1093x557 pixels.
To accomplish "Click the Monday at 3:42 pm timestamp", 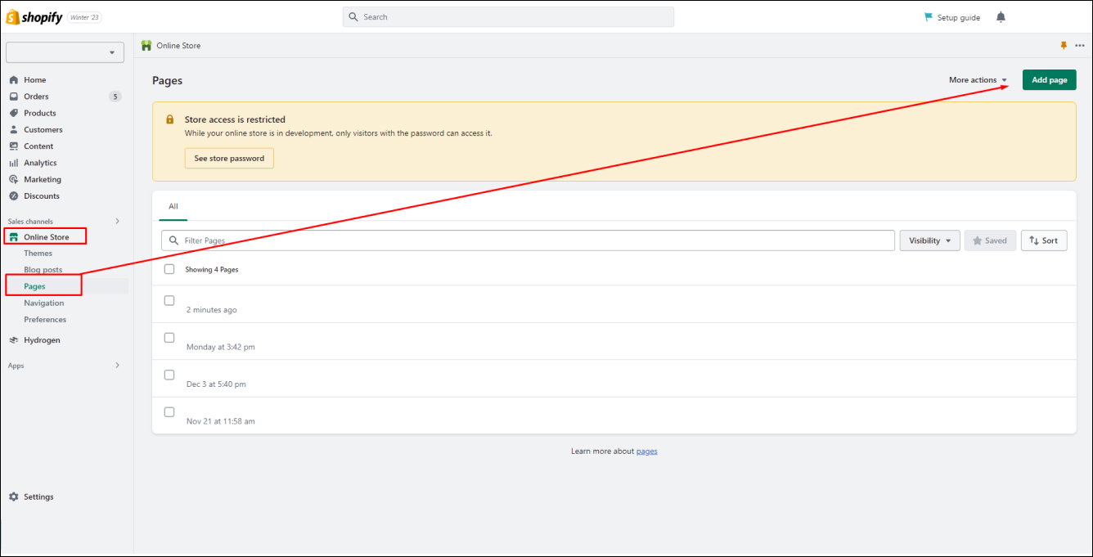I will click(221, 347).
